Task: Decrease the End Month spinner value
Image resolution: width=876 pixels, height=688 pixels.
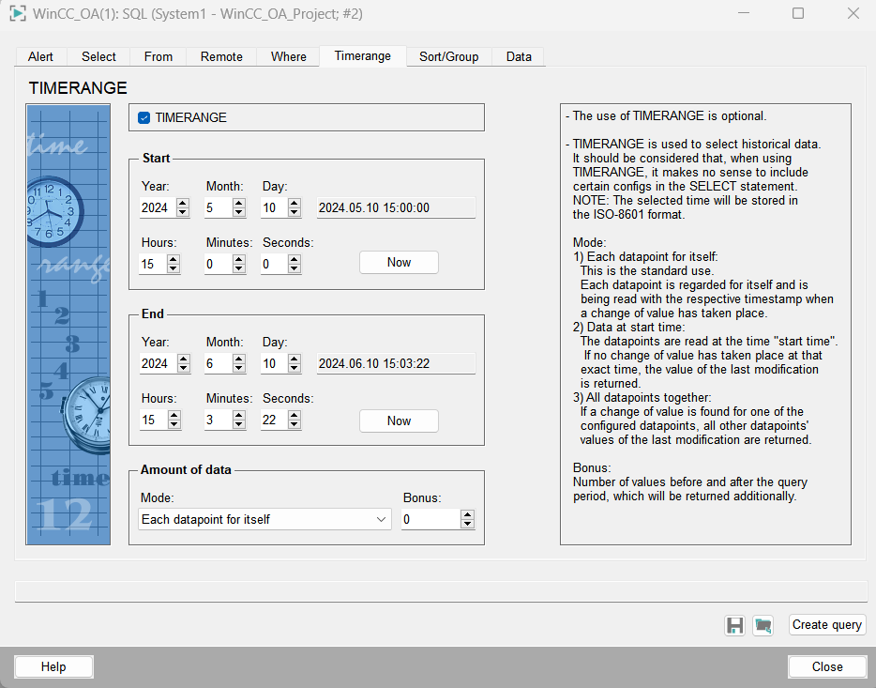Action: click(x=238, y=368)
